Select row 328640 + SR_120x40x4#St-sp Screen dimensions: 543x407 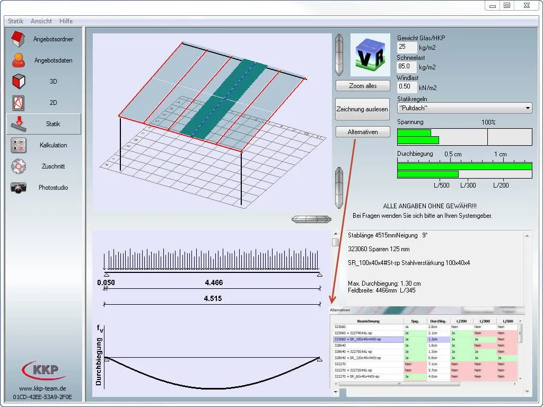point(425,358)
